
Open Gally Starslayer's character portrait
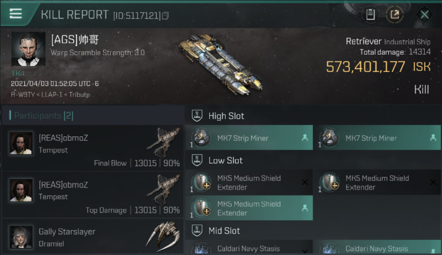[x=21, y=237]
